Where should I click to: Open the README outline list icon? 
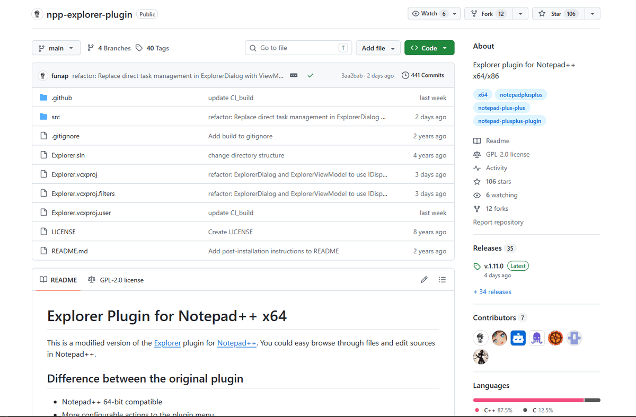coord(443,280)
